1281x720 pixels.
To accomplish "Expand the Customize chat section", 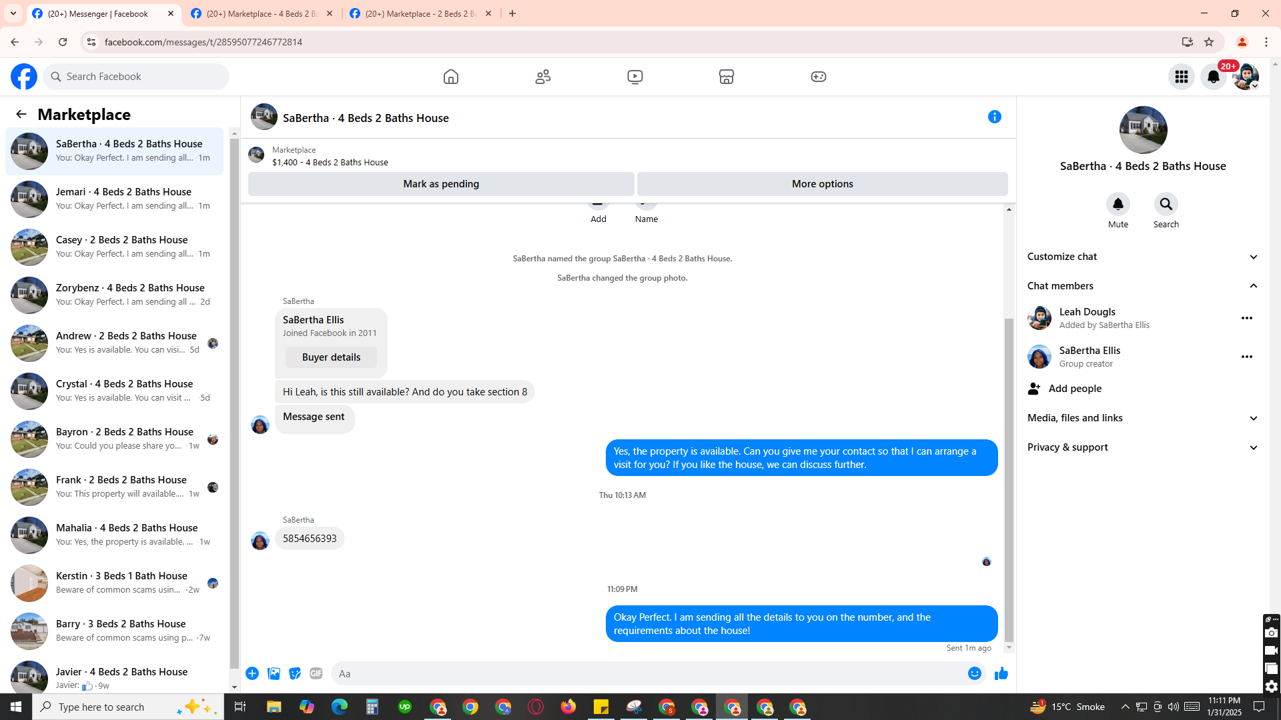I will pyautogui.click(x=1143, y=257).
